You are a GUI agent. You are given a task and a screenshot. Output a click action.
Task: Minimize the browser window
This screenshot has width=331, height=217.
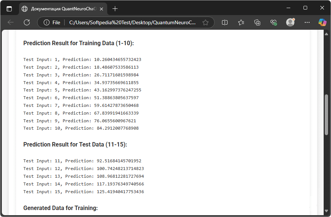pyautogui.click(x=288, y=8)
